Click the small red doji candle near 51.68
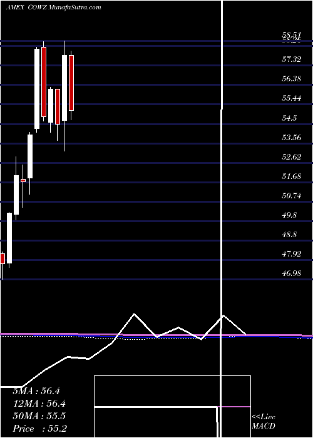The image size is (313, 438). [23, 180]
